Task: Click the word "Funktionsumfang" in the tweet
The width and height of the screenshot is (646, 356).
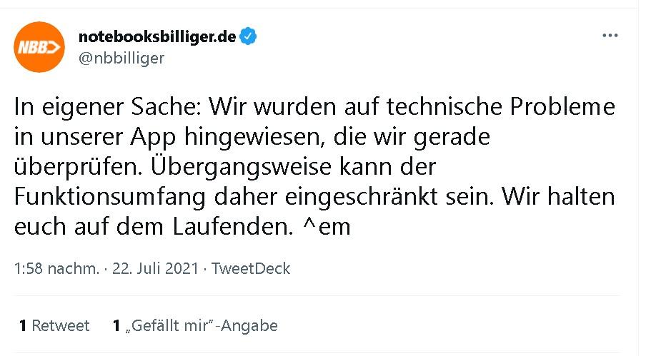Action: [x=100, y=198]
